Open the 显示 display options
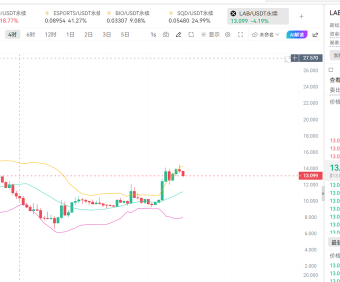 click(210, 34)
